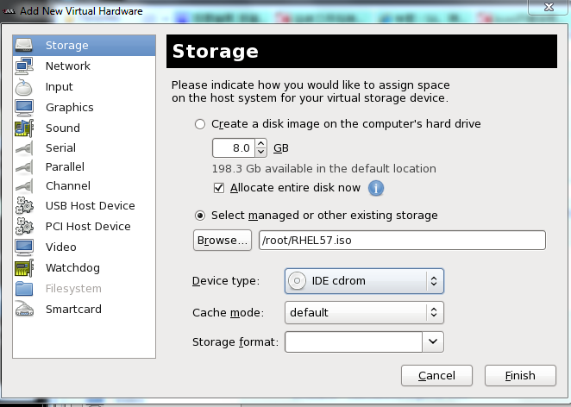Open the Graphics hardware page
The height and width of the screenshot is (407, 571).
[85, 108]
